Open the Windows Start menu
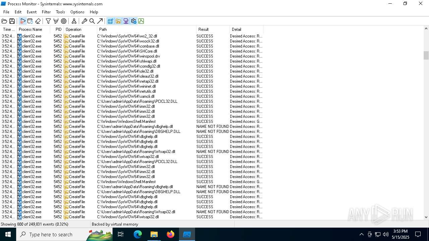Image resolution: width=429 pixels, height=241 pixels. [x=8, y=234]
